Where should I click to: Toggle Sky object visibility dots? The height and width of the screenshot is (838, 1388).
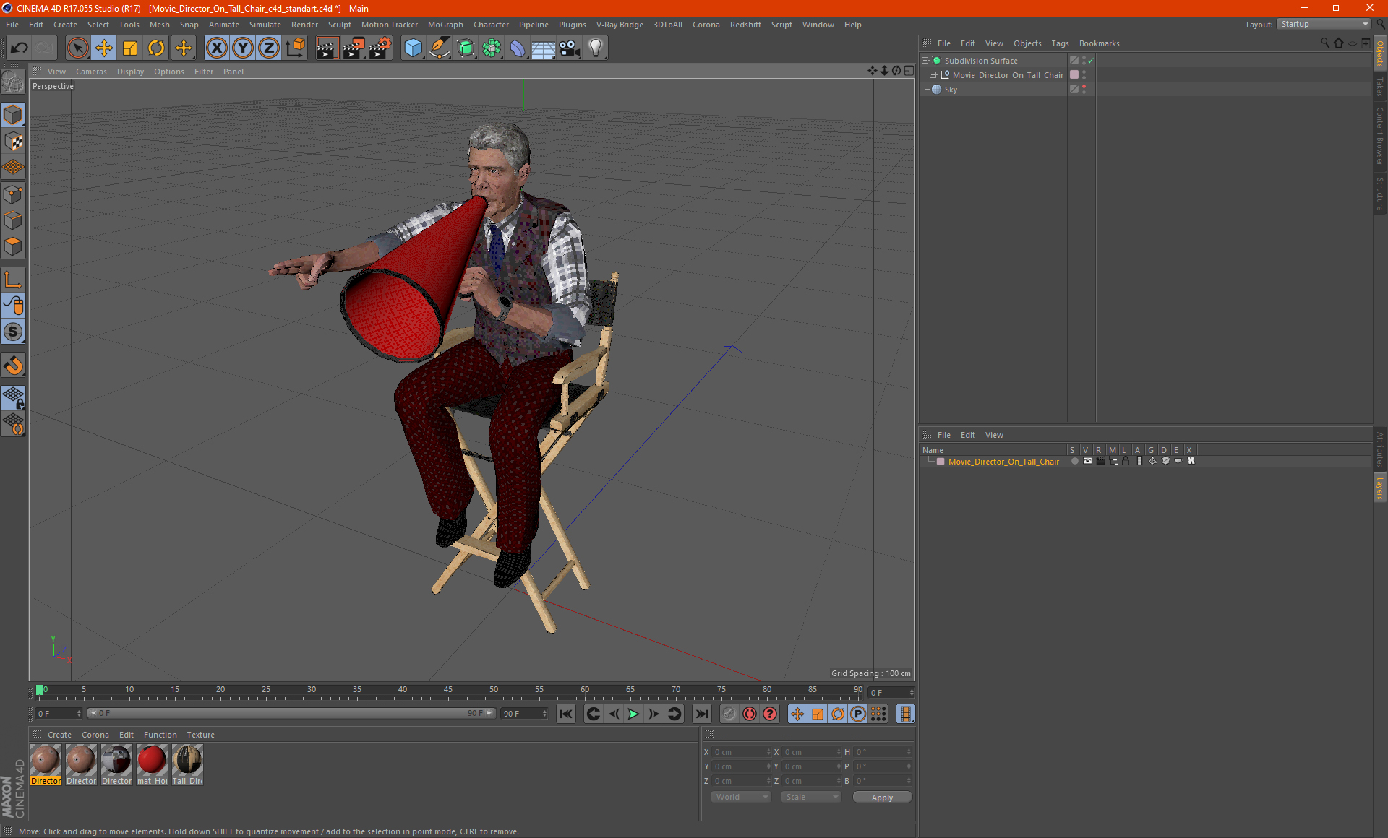click(x=1084, y=90)
